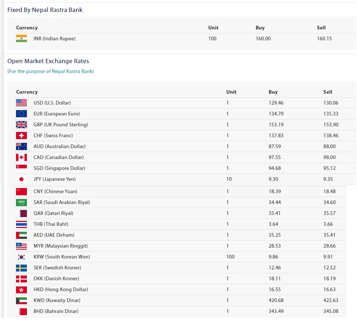Image resolution: width=357 pixels, height=326 pixels.
Task: Click GBP sell rate 153.90
Action: coord(331,125)
